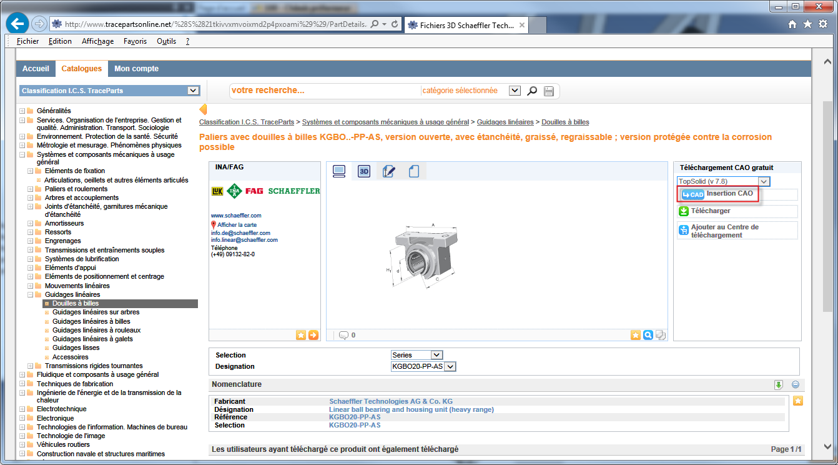Select Accessoires in the tree
The width and height of the screenshot is (838, 465).
coord(71,357)
